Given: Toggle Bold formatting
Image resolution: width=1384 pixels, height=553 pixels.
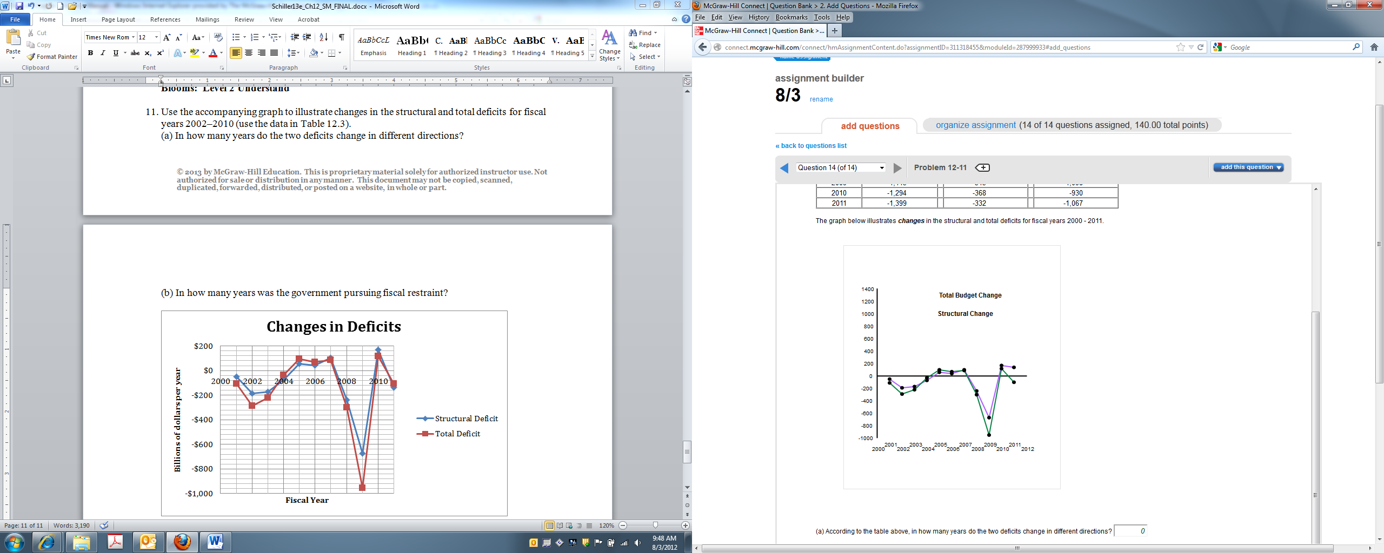Looking at the screenshot, I should click(90, 53).
